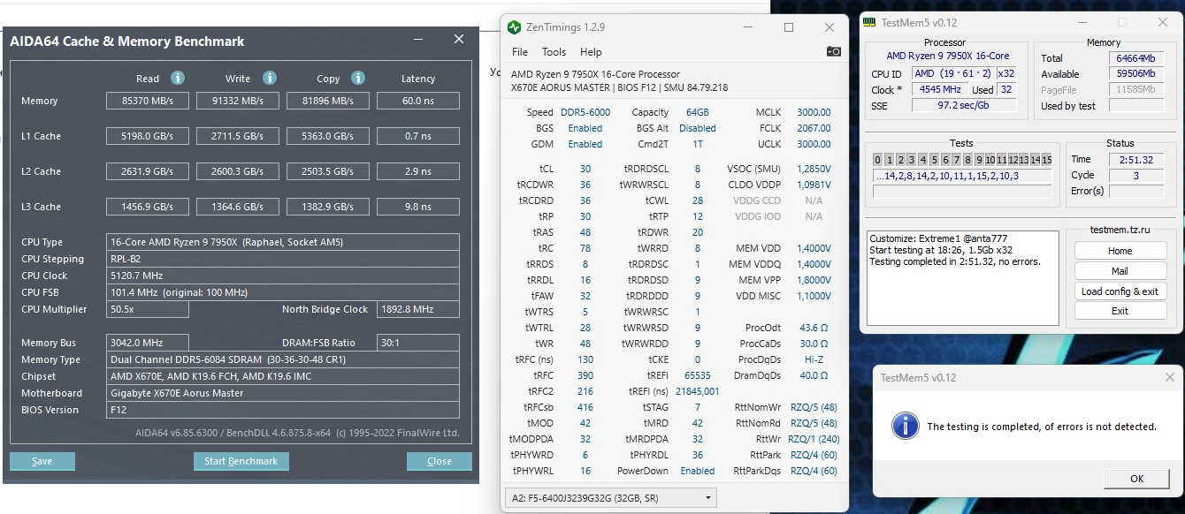Click CPU Multiplier field 50.5x
This screenshot has height=514, width=1185.
pos(148,309)
